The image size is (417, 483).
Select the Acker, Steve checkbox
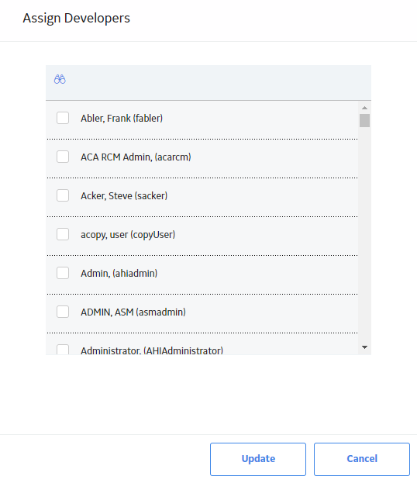pyautogui.click(x=63, y=195)
